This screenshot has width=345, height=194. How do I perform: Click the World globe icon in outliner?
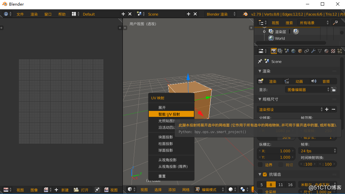pyautogui.click(x=271, y=38)
